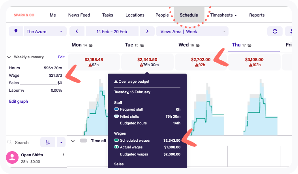Open the Reports tab
The width and height of the screenshot is (298, 174).
(x=257, y=15)
